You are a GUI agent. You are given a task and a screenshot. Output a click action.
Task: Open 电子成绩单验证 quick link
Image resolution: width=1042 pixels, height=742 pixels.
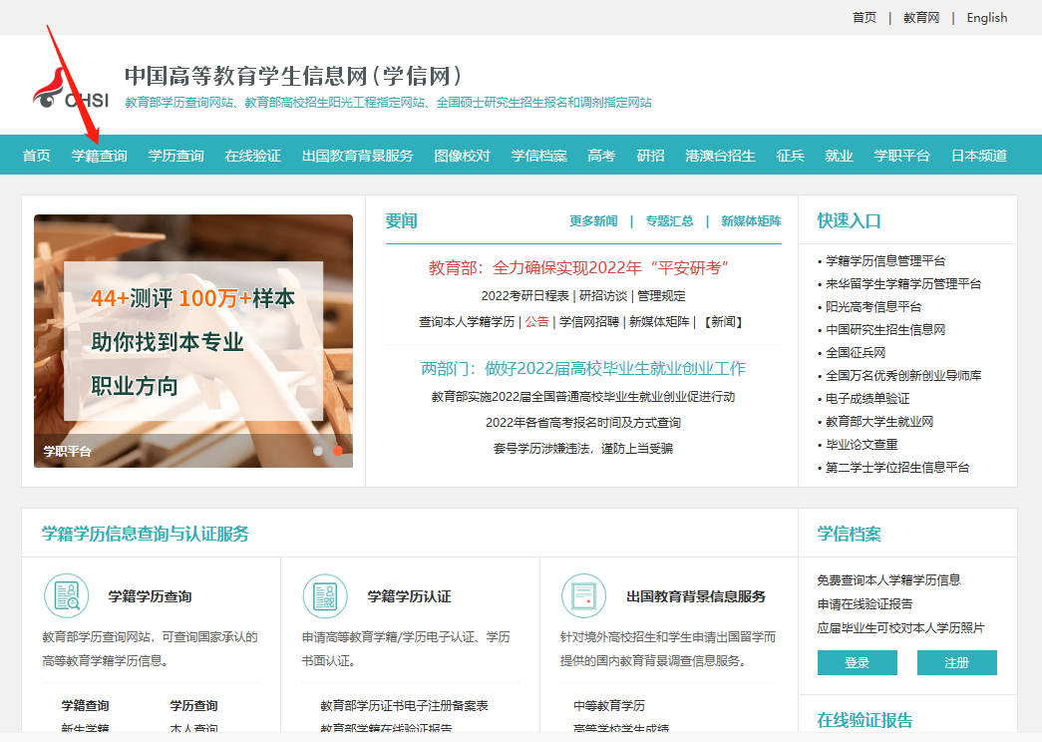pyautogui.click(x=868, y=399)
